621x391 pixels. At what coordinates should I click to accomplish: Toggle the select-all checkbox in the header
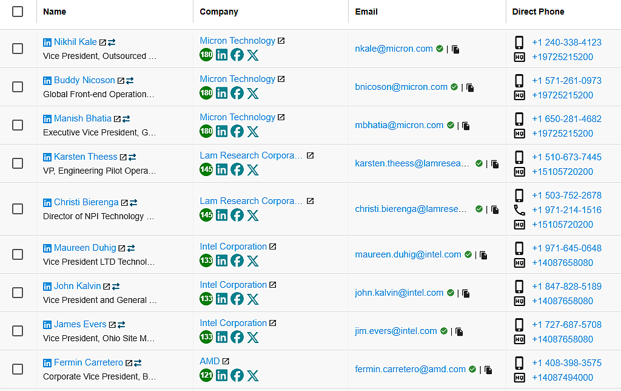coord(18,11)
